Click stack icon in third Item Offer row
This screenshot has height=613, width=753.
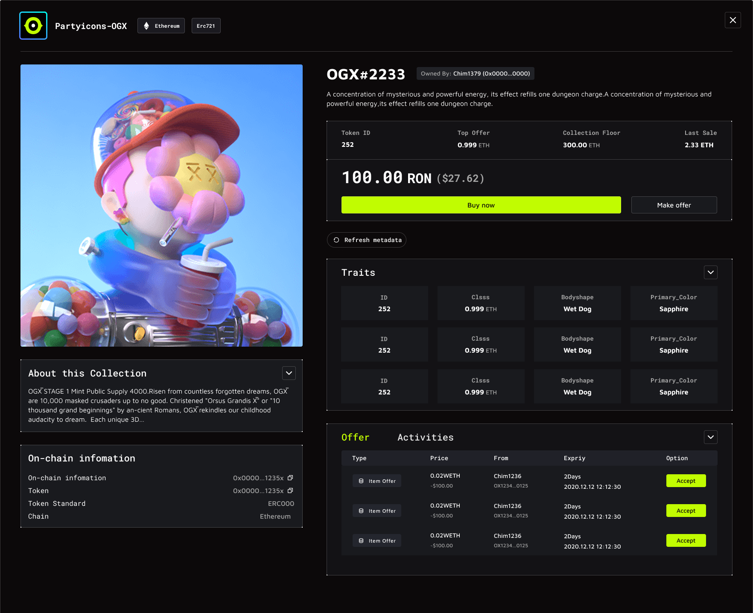pos(361,540)
